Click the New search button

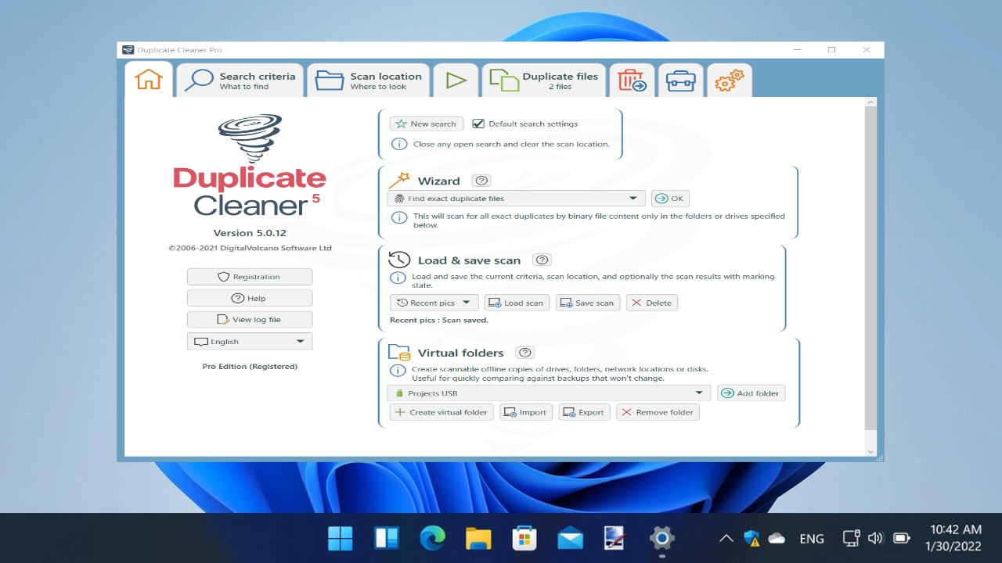(x=427, y=124)
